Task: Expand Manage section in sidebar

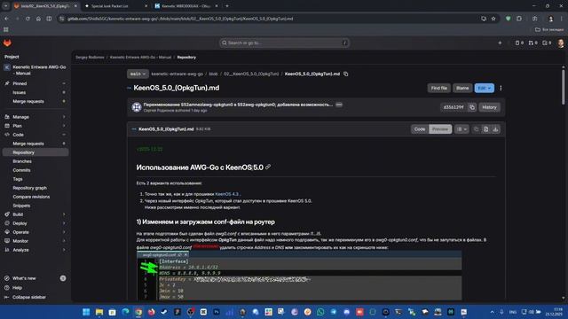Action: pyautogui.click(x=35, y=117)
